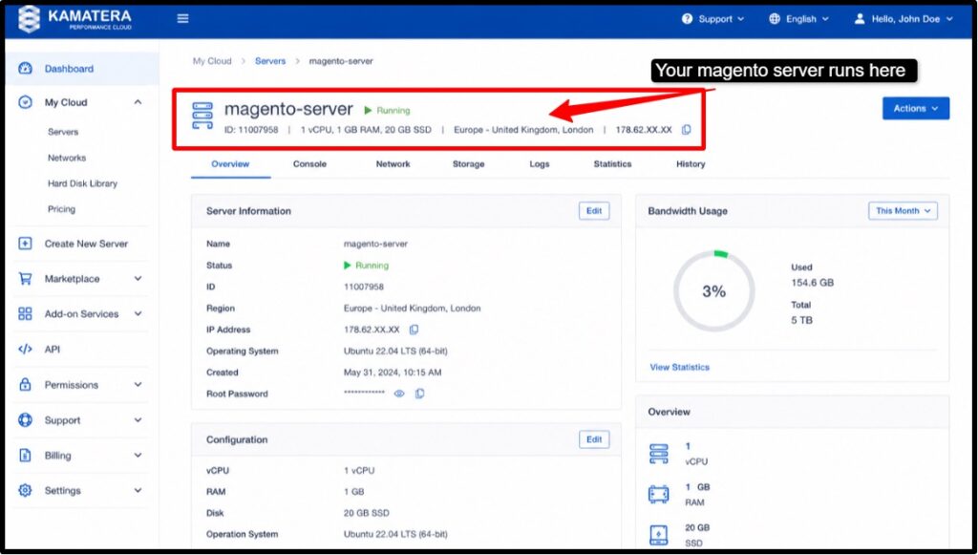This screenshot has width=978, height=555.
Task: Click the RAM icon in Overview panel
Action: [659, 495]
